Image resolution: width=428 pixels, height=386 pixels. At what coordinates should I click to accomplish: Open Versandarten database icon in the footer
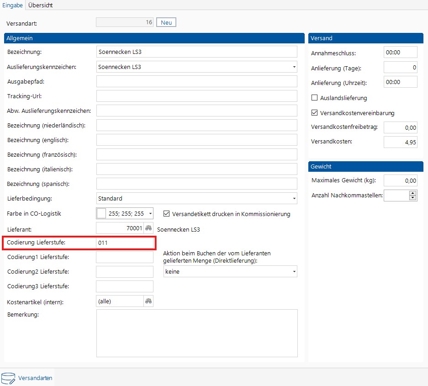click(8, 378)
